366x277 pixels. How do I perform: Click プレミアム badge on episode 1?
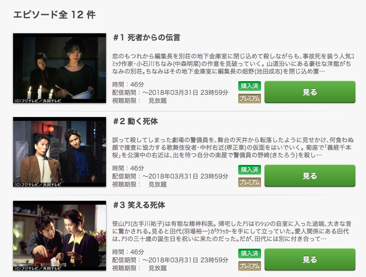click(249, 99)
